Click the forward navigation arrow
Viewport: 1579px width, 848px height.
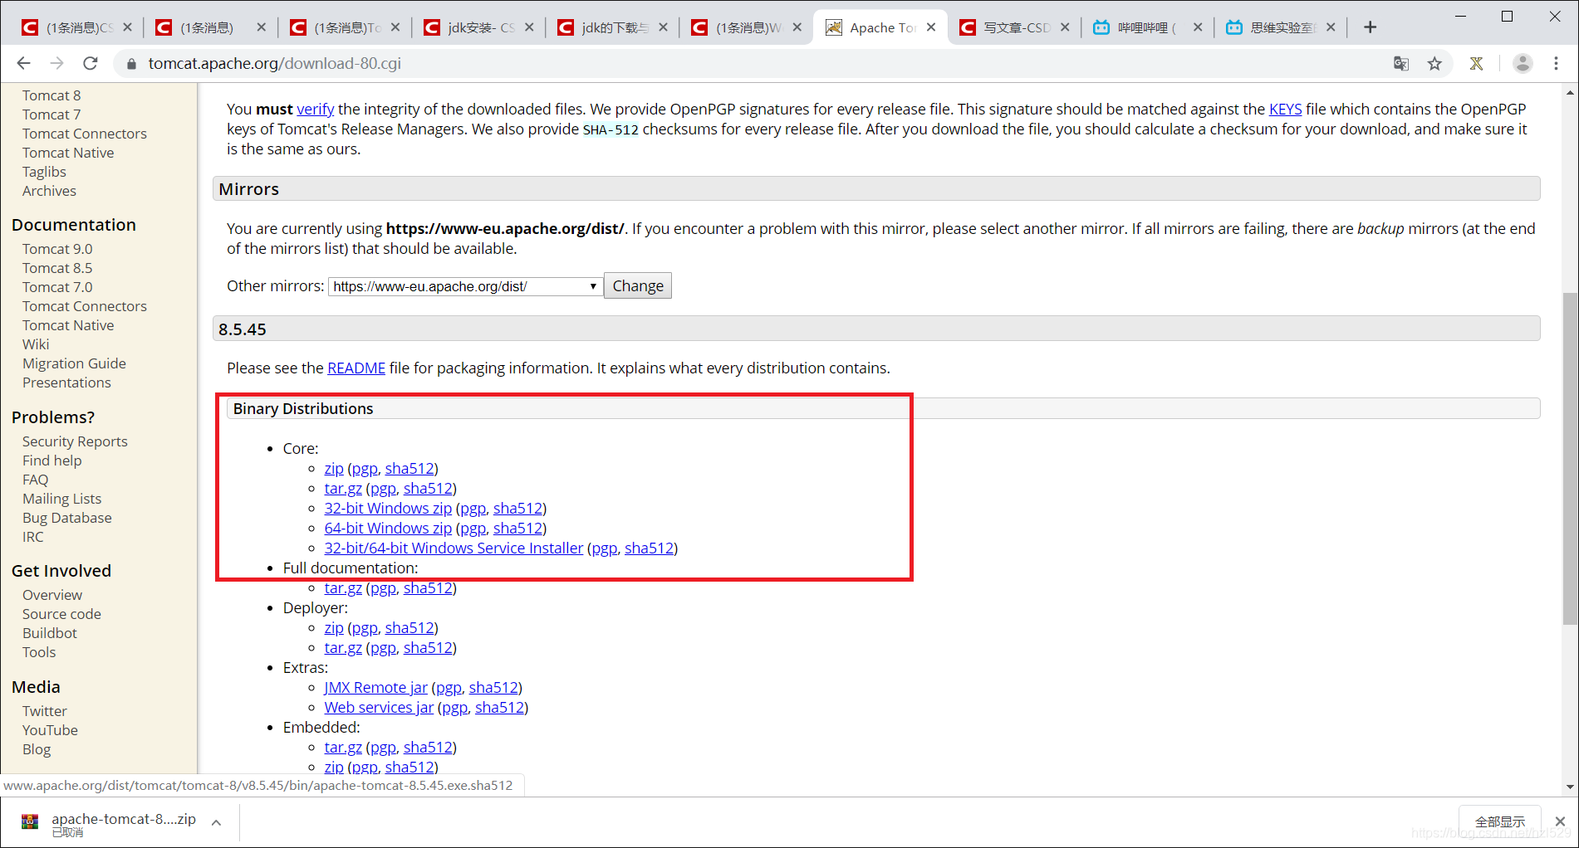pyautogui.click(x=56, y=63)
